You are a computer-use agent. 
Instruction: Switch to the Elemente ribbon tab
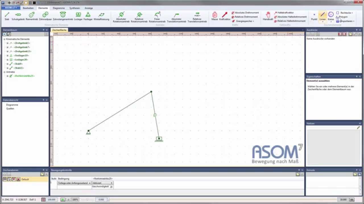click(43, 8)
